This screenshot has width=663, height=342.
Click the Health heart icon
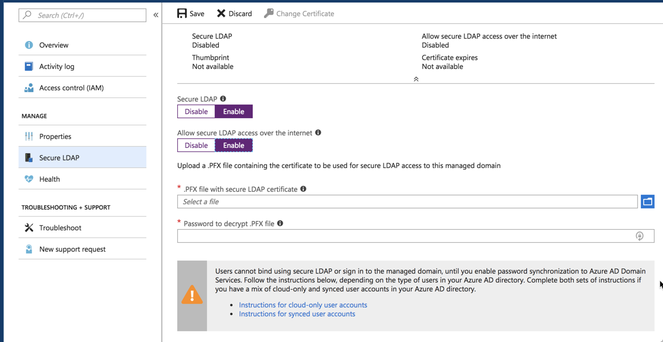click(29, 179)
